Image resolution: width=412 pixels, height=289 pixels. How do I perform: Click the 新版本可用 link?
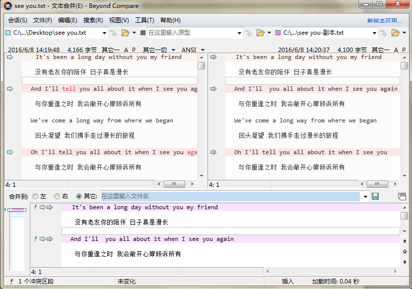384,21
